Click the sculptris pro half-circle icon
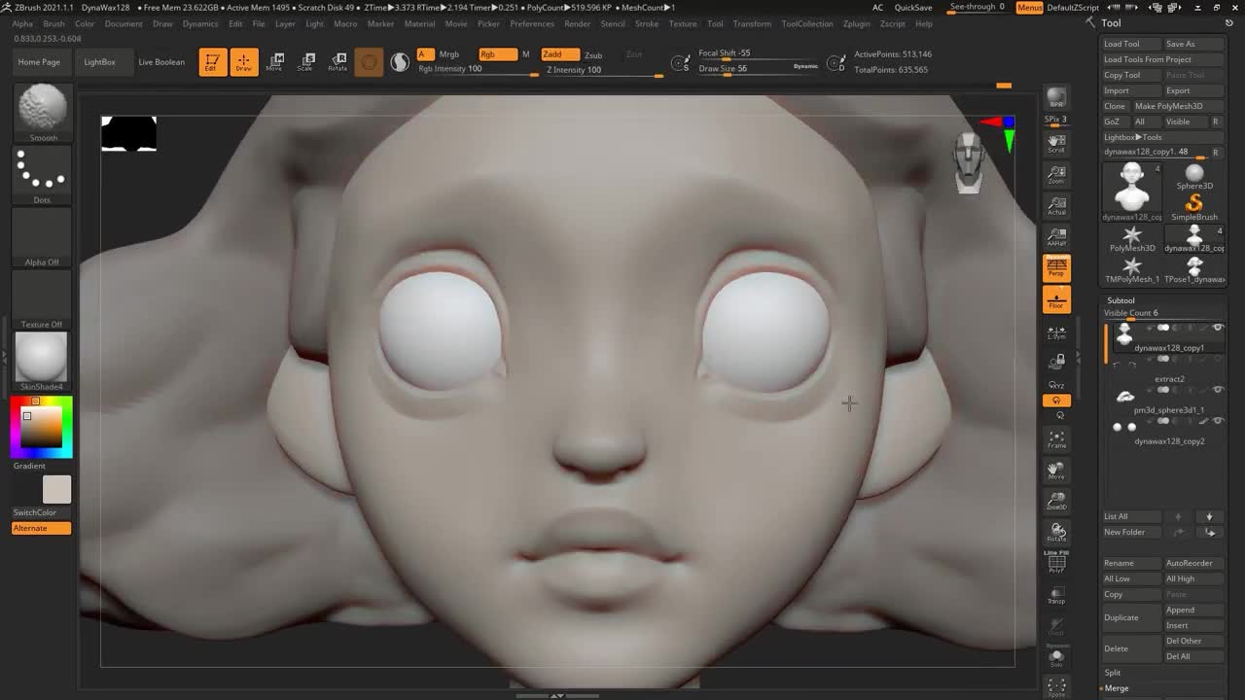This screenshot has height=700, width=1245. (400, 62)
